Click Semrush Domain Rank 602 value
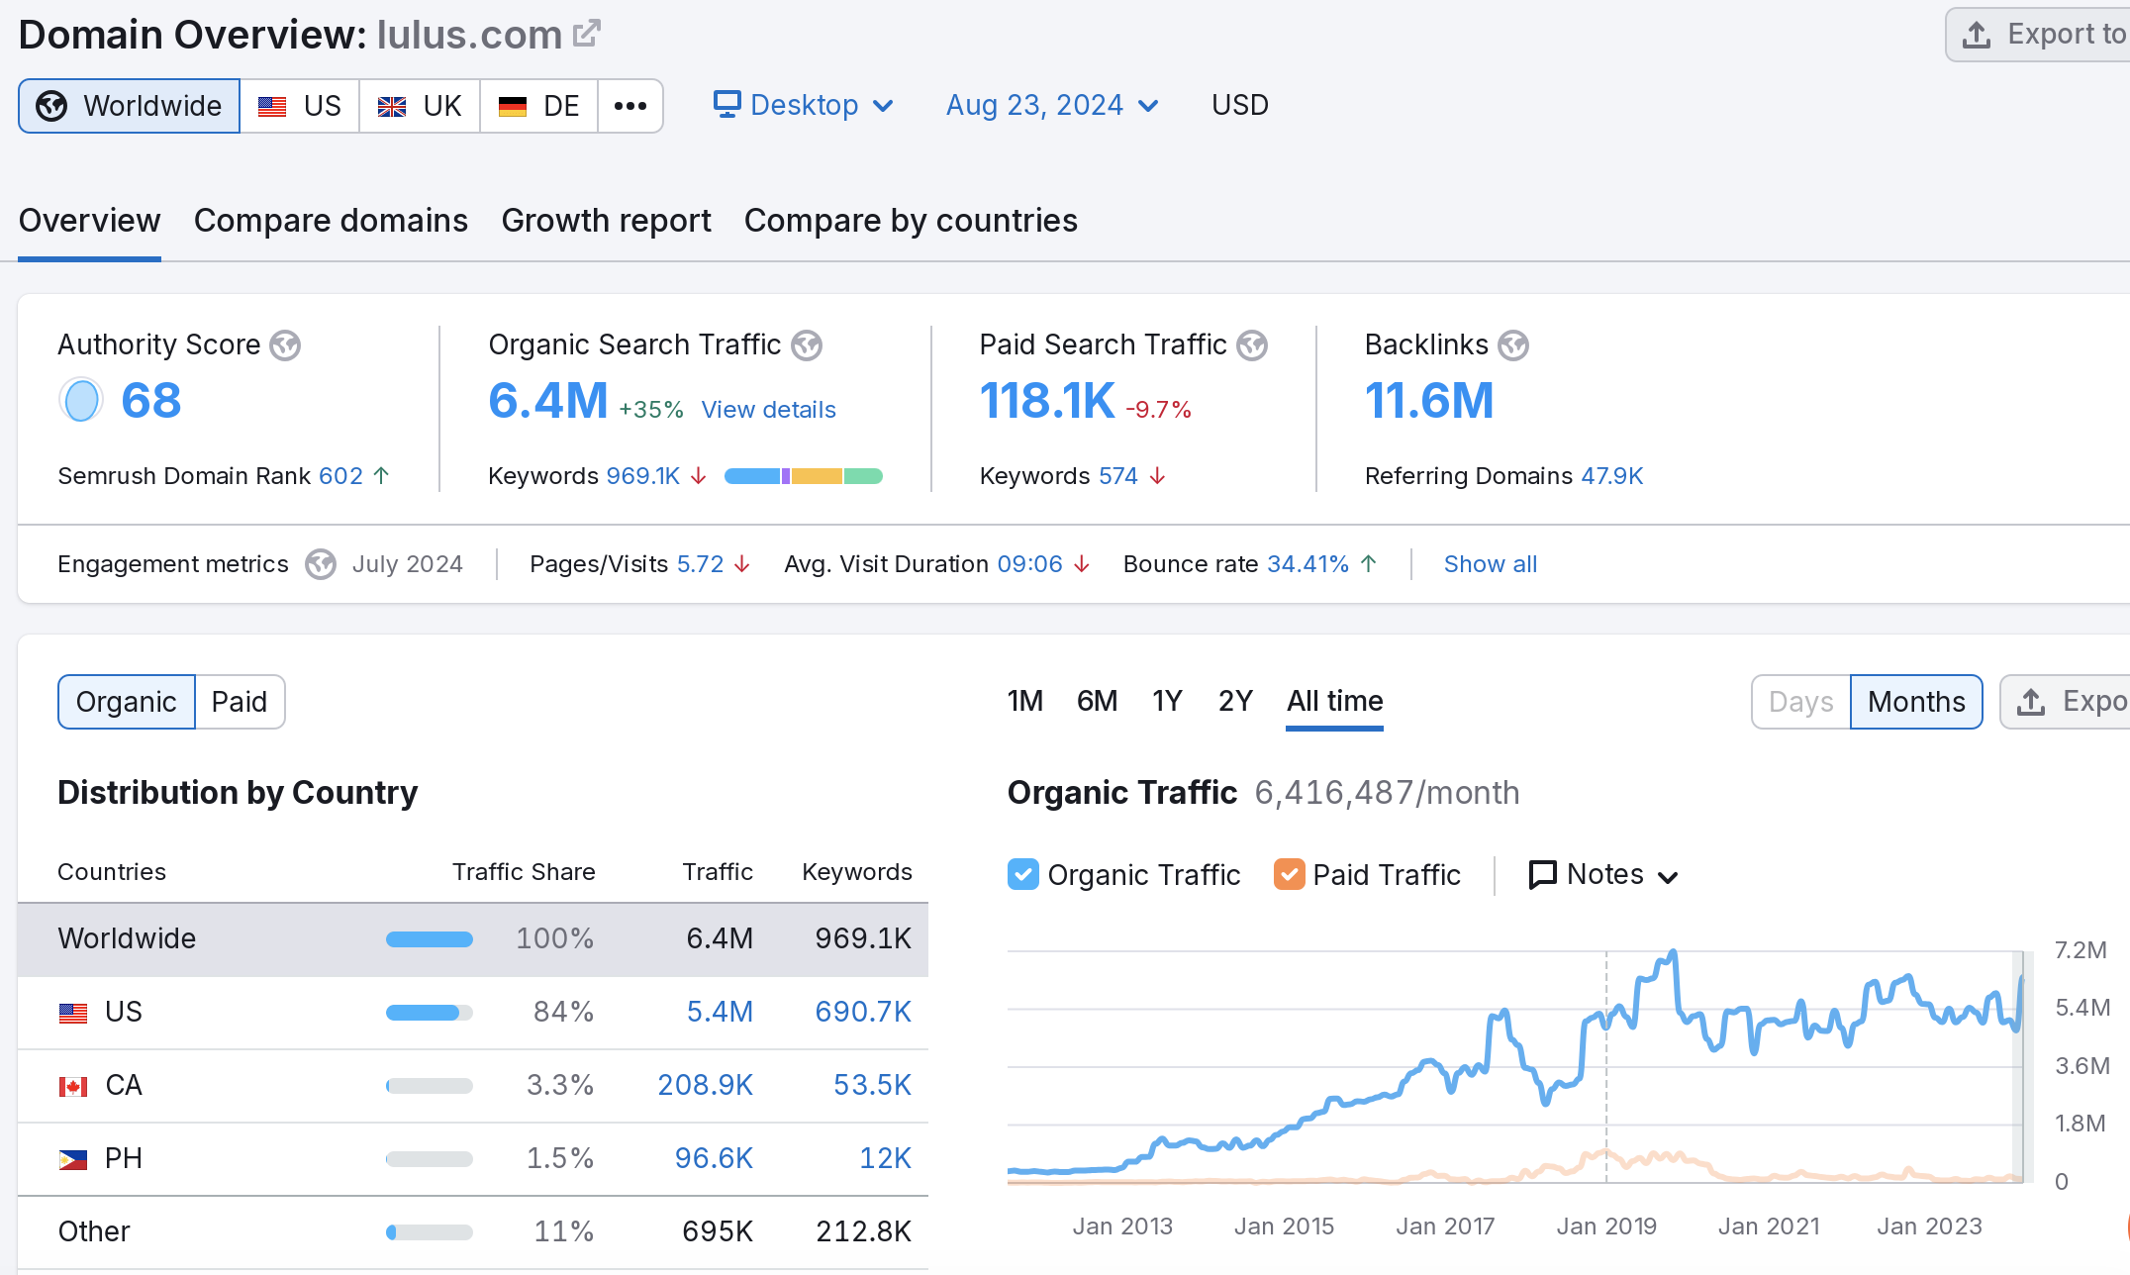Viewport: 2130px width, 1275px height. tap(340, 476)
